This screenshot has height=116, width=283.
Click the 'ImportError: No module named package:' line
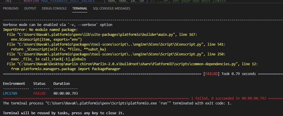pyautogui.click(x=40, y=30)
